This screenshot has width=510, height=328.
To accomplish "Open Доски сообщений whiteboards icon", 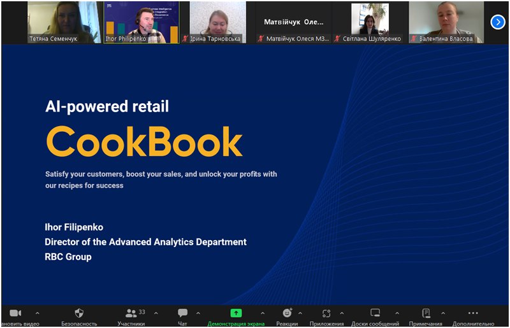I will (375, 313).
